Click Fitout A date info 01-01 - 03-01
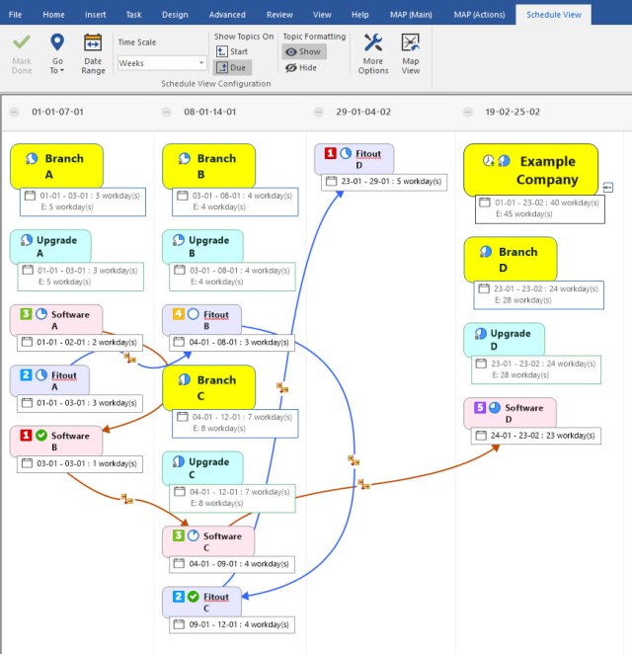Image resolution: width=632 pixels, height=654 pixels. pyautogui.click(x=80, y=403)
